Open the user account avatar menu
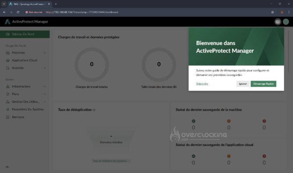Screen dimensions: 293x173 pos(286,22)
